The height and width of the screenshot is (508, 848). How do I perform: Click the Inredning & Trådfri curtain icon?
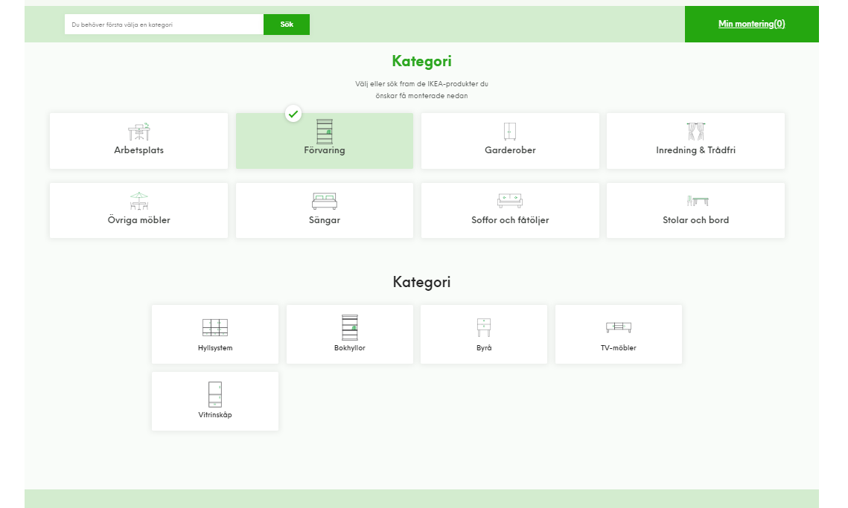[695, 132]
